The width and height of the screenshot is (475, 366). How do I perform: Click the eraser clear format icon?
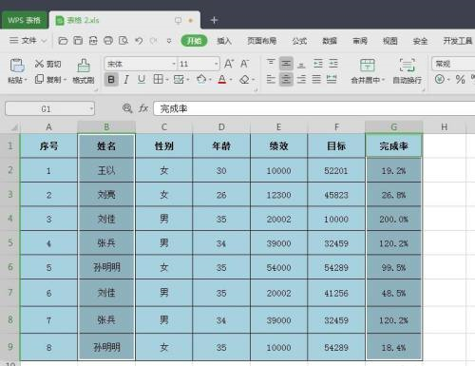[244, 79]
